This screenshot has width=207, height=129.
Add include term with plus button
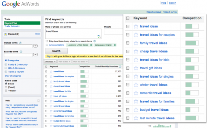click(35, 46)
